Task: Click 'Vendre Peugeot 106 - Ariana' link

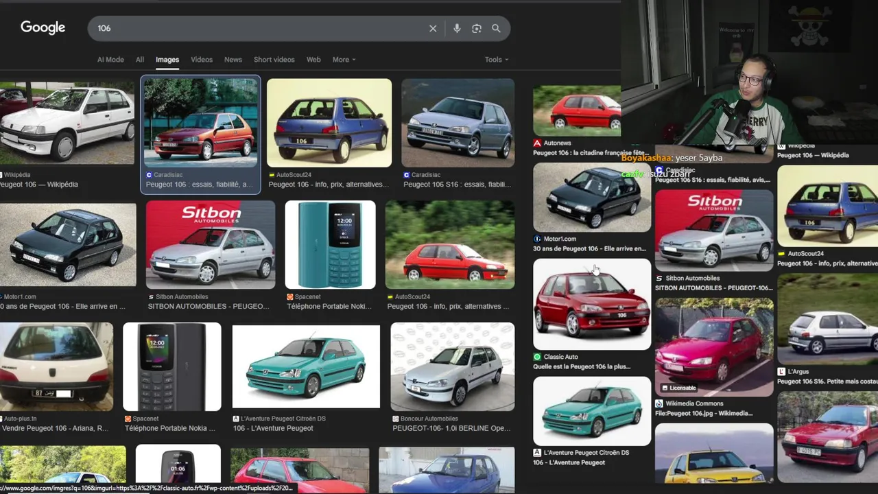Action: coord(54,428)
